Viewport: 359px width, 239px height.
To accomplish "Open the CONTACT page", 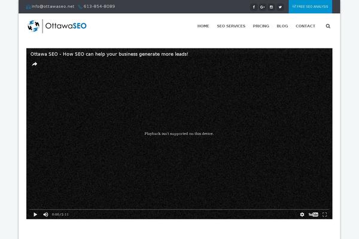I will pyautogui.click(x=305, y=26).
